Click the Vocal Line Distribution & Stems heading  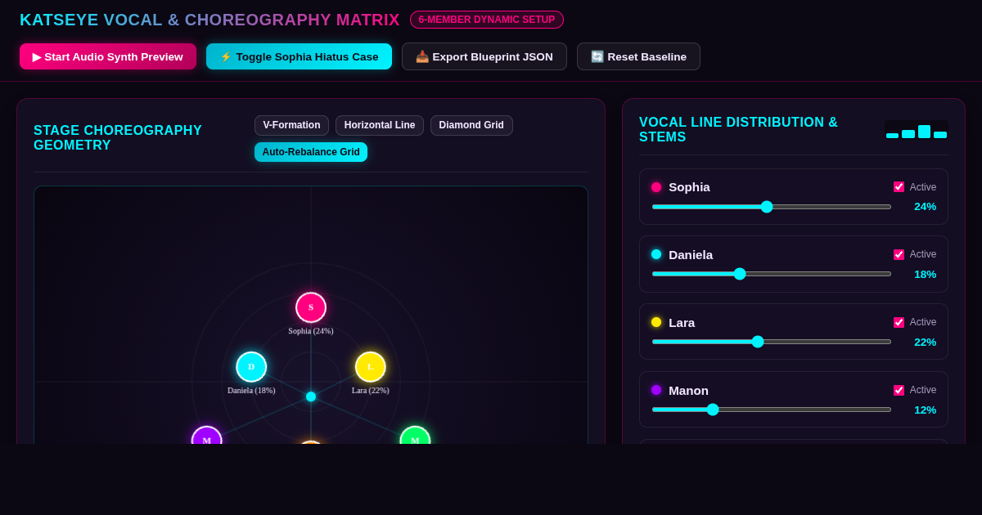pyautogui.click(x=738, y=130)
